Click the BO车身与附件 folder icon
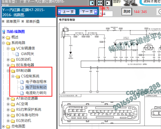The image size is (161, 129). click(x=13, y=115)
